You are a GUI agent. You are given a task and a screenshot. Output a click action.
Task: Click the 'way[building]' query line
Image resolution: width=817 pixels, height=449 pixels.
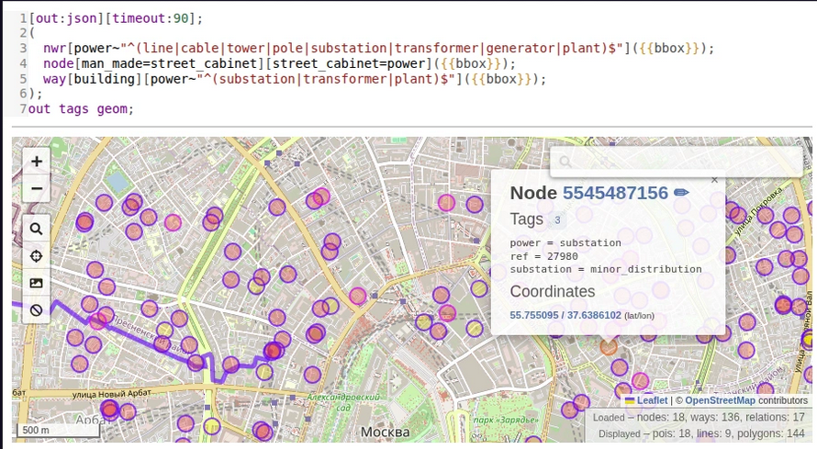pyautogui.click(x=295, y=79)
